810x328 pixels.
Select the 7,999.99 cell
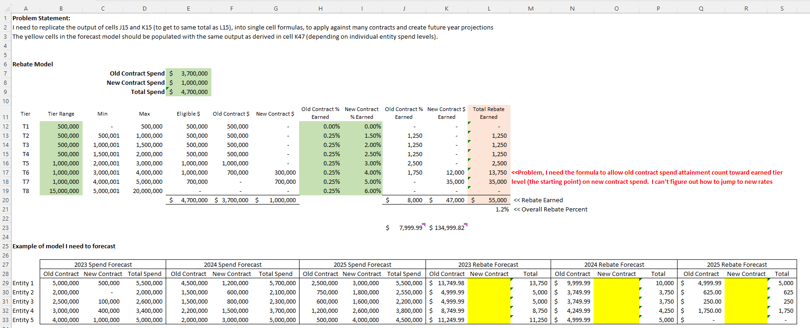[404, 228]
